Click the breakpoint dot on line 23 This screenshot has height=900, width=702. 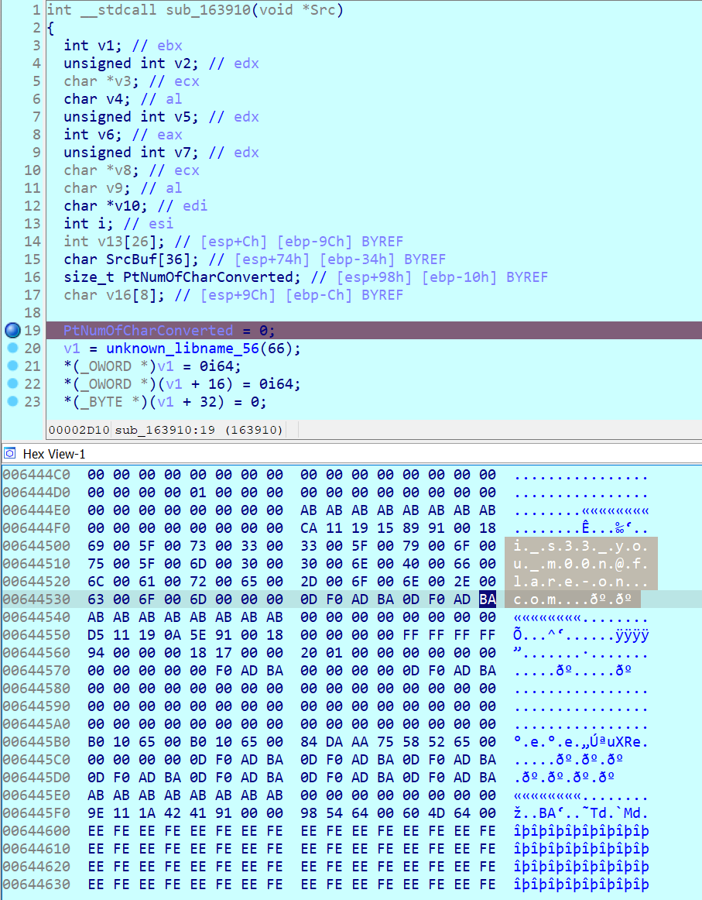coord(12,402)
